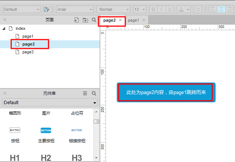This screenshot has height=162, width=235.
Task: Click the bullet list icon
Action: 198,9
